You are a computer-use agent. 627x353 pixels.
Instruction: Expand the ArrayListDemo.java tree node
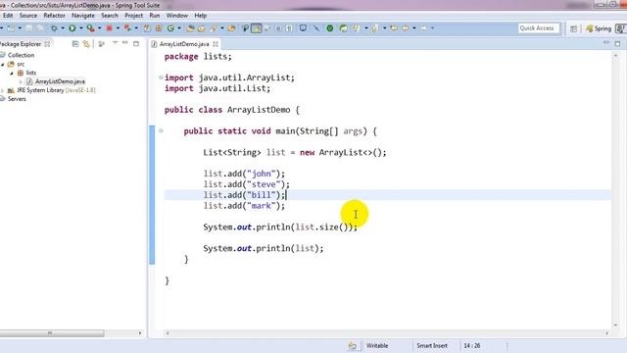pyautogui.click(x=21, y=81)
